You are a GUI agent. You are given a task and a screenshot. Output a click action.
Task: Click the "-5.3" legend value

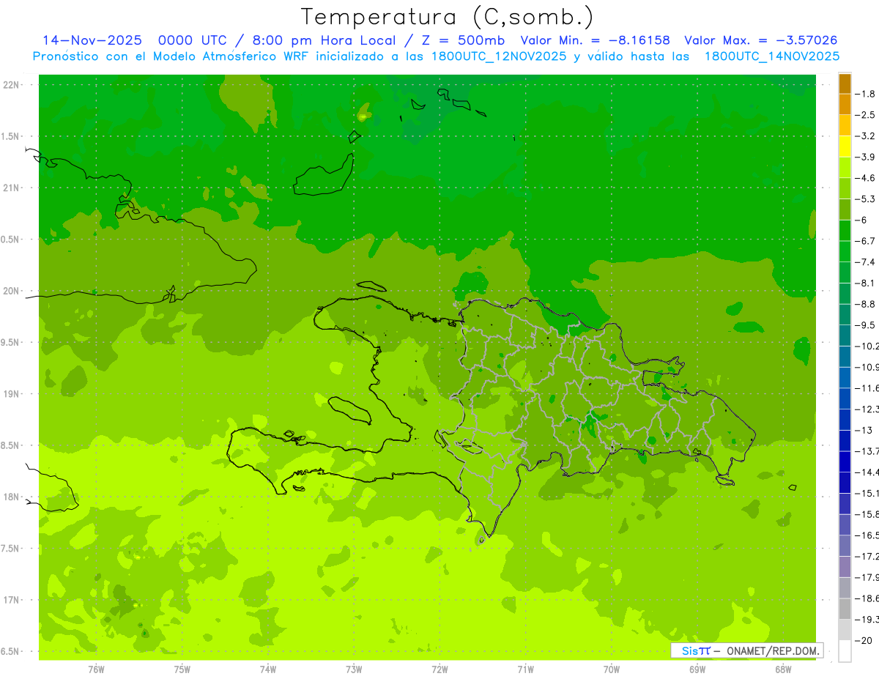(865, 199)
